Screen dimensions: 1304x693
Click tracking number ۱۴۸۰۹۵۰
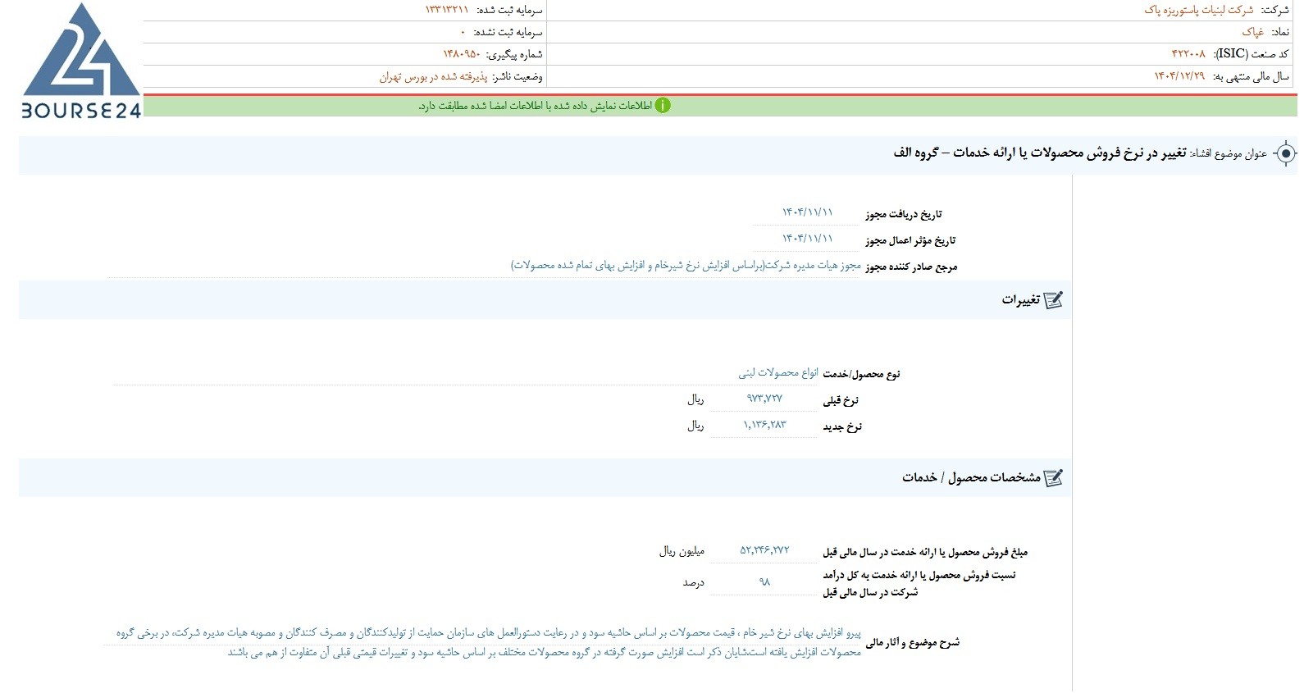pos(462,54)
